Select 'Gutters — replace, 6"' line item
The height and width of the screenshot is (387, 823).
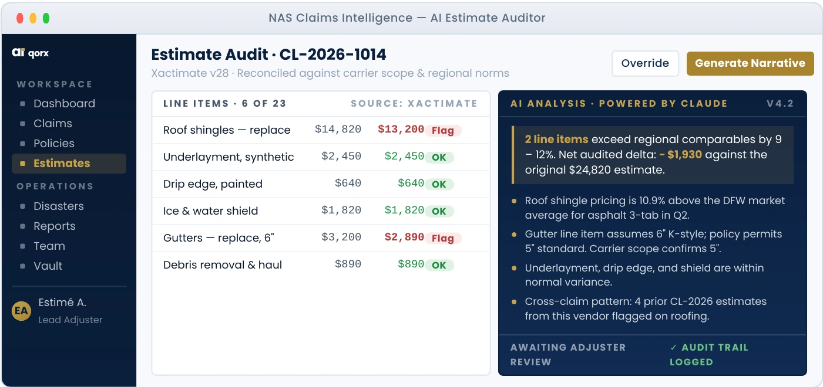point(219,238)
